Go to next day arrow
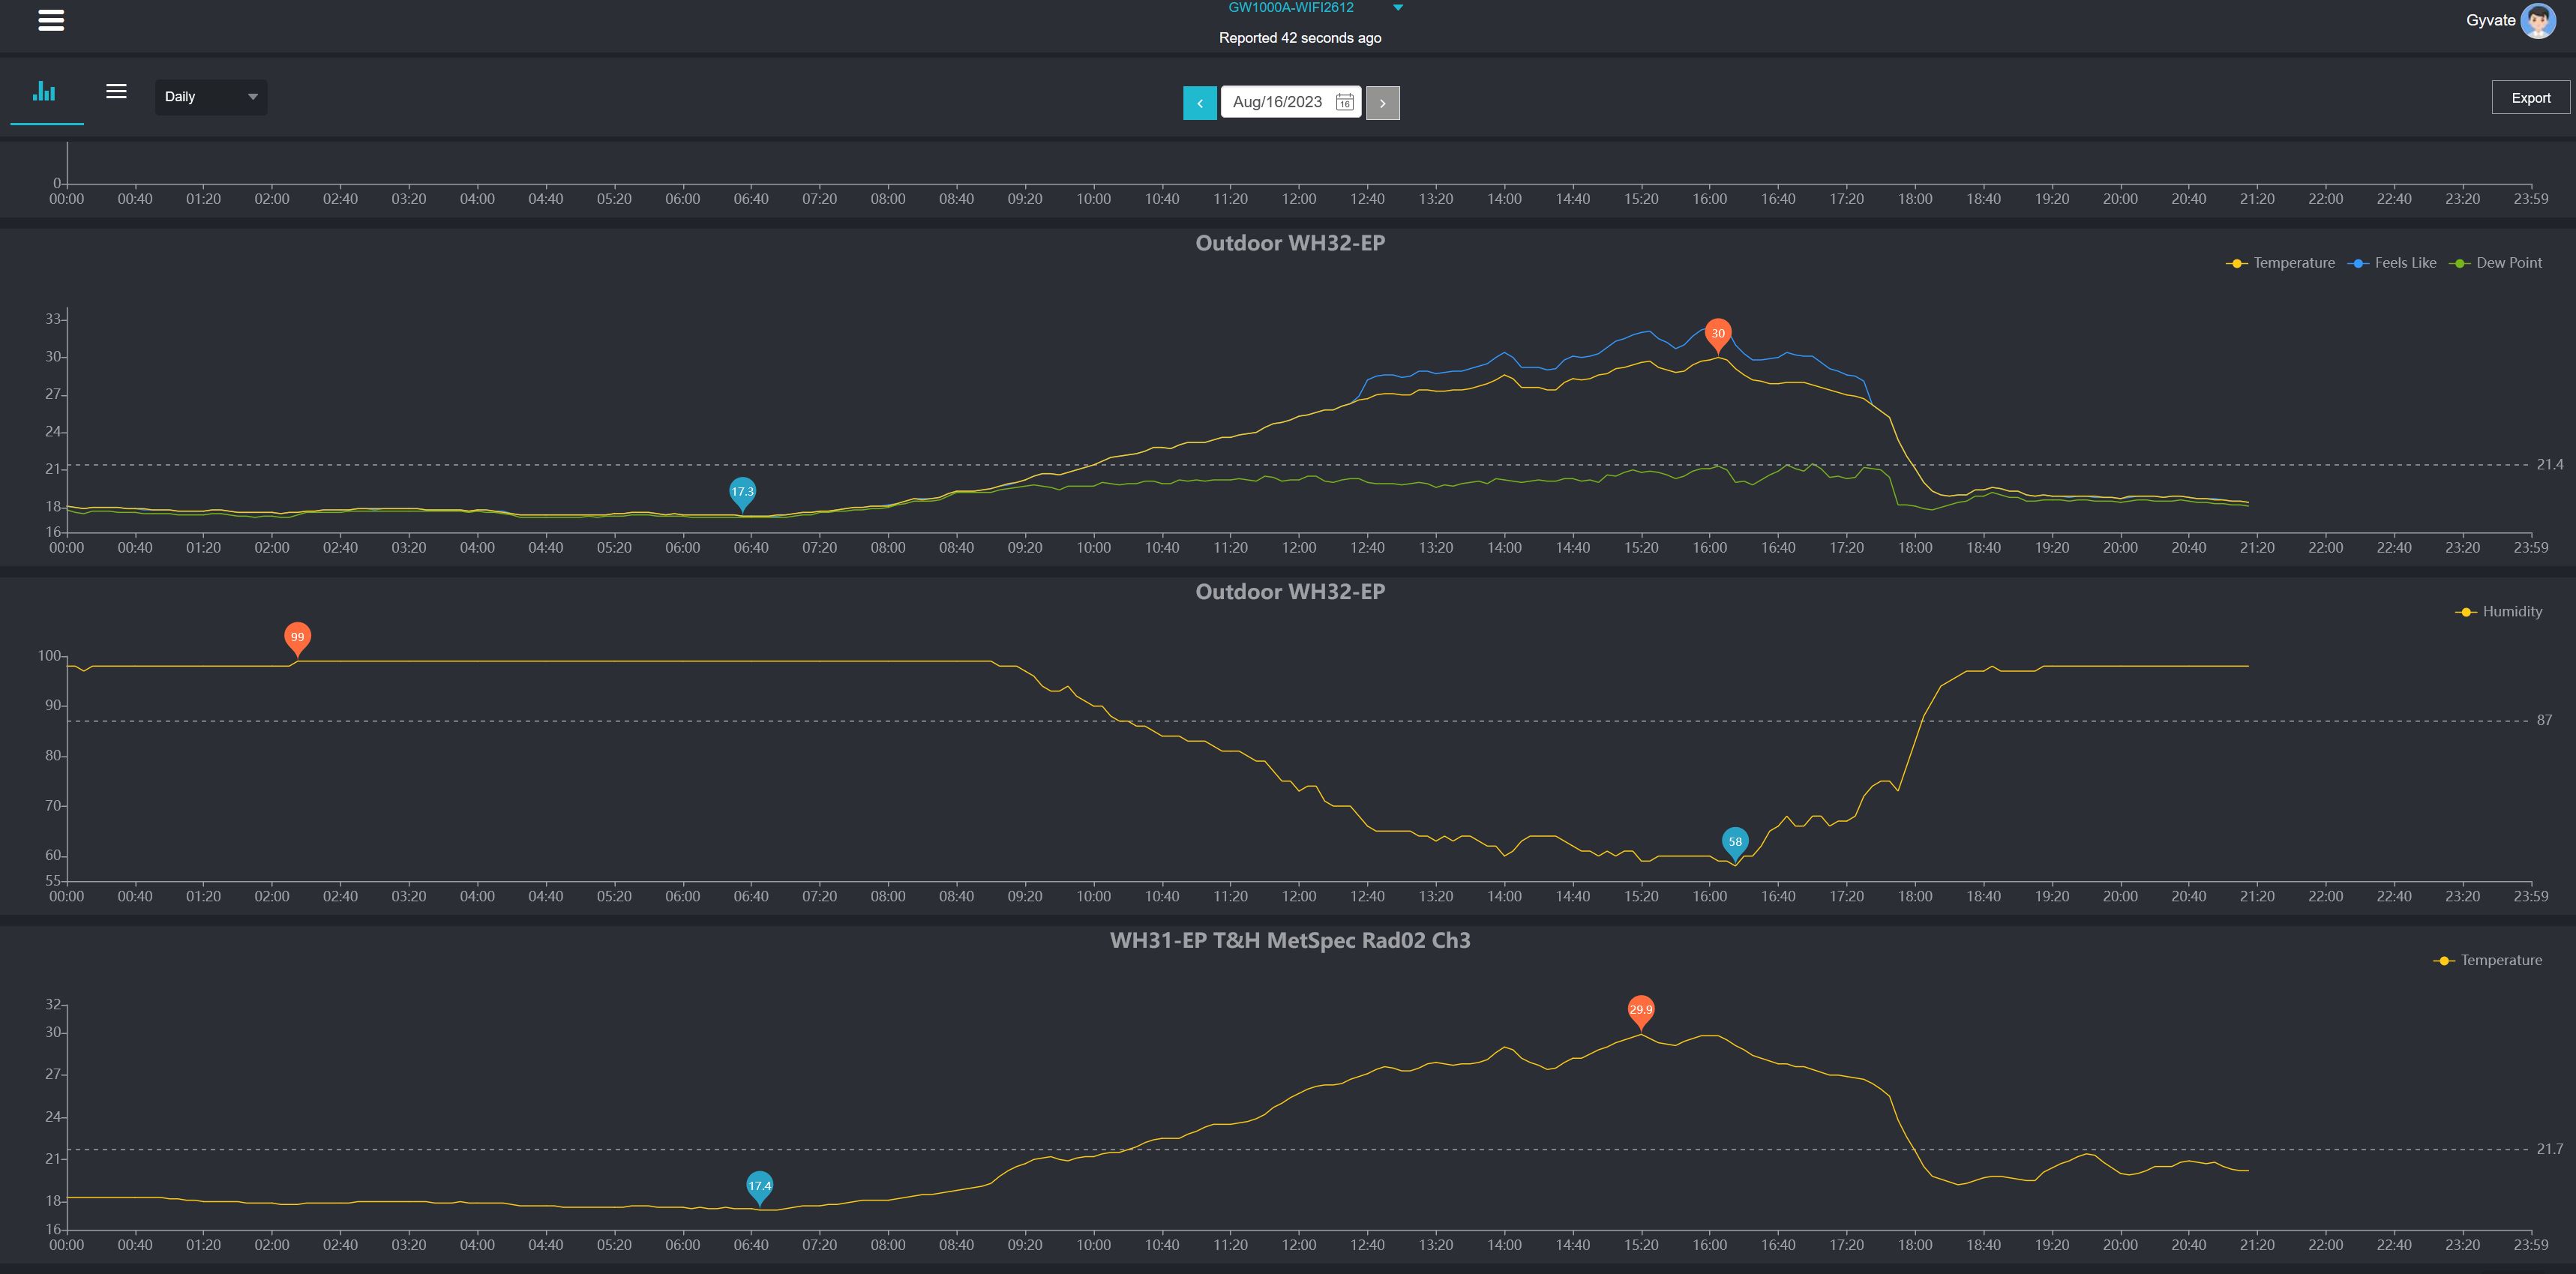 tap(1382, 102)
